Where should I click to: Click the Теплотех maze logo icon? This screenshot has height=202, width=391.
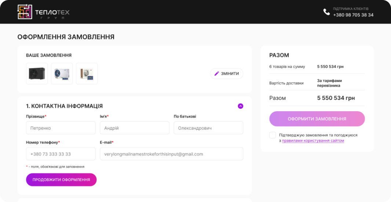coord(25,12)
